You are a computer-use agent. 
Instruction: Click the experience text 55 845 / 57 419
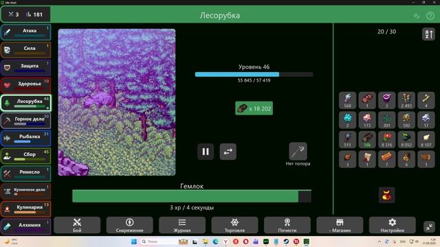pyautogui.click(x=254, y=80)
